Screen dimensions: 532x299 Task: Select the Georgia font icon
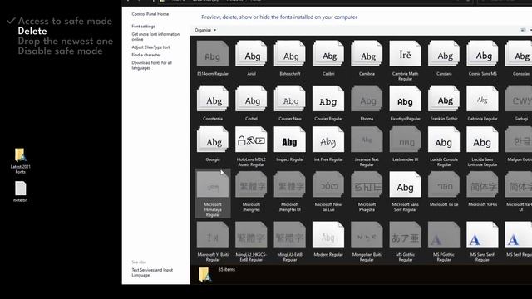coord(213,140)
